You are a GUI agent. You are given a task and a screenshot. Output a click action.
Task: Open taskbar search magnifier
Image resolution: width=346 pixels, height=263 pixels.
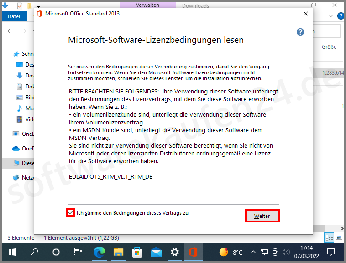point(34,252)
